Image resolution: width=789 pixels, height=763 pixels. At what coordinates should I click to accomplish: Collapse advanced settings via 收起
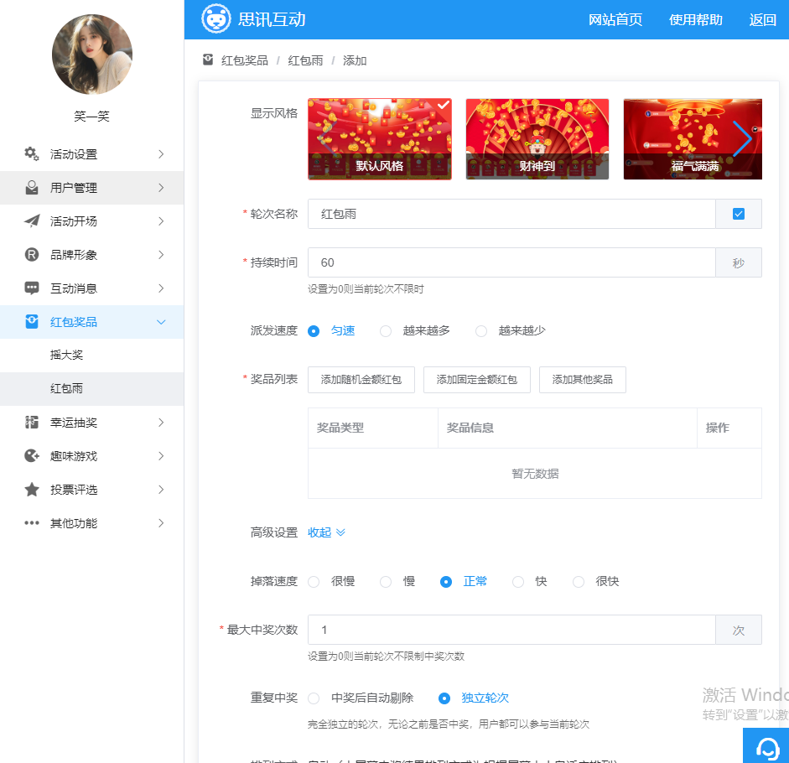point(326,532)
